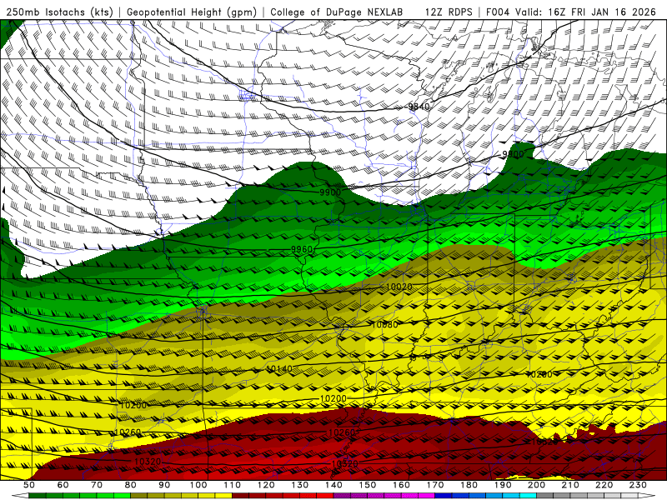
Task: Click the 220 knot legend label
Action: click(x=605, y=485)
